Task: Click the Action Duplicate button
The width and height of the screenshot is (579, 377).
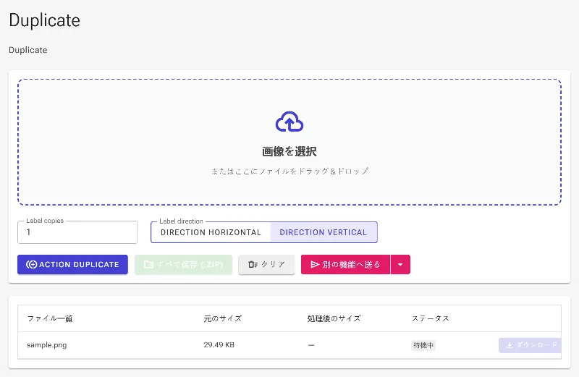Action: pos(73,264)
